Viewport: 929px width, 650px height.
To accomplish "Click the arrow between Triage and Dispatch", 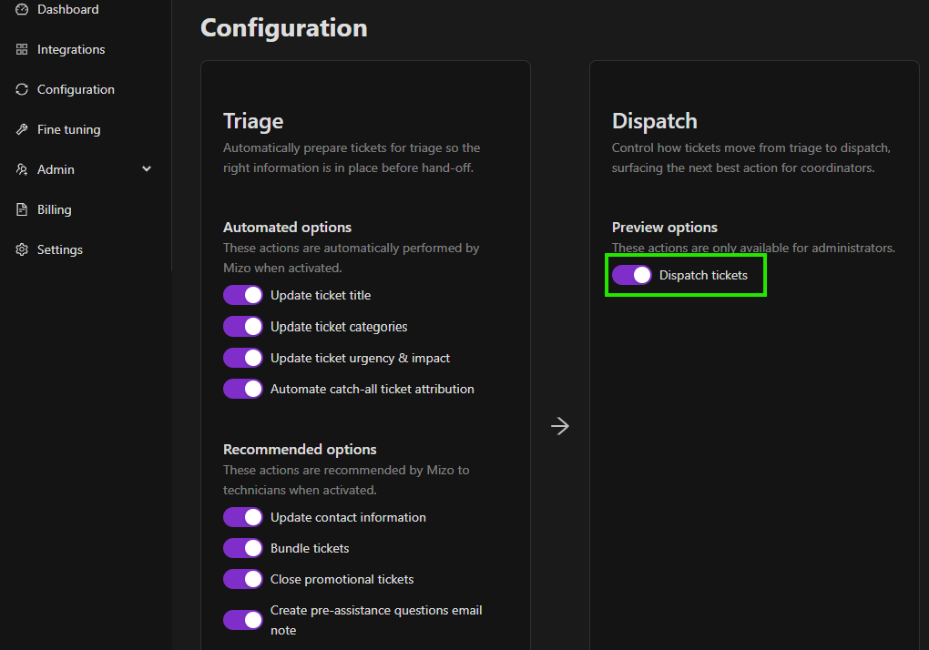I will 560,426.
